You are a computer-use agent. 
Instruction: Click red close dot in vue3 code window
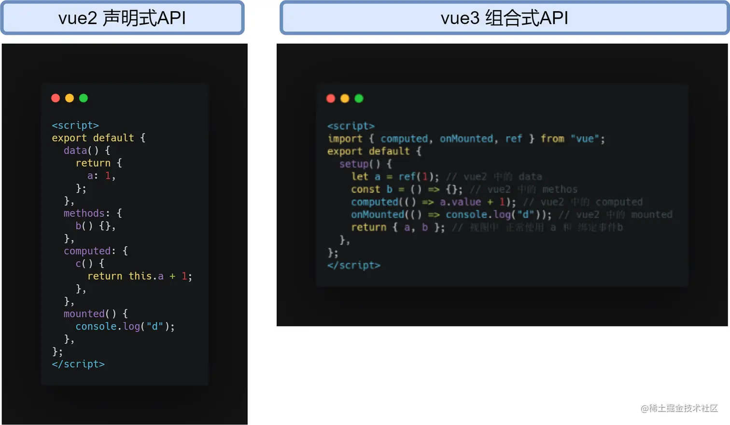[331, 98]
